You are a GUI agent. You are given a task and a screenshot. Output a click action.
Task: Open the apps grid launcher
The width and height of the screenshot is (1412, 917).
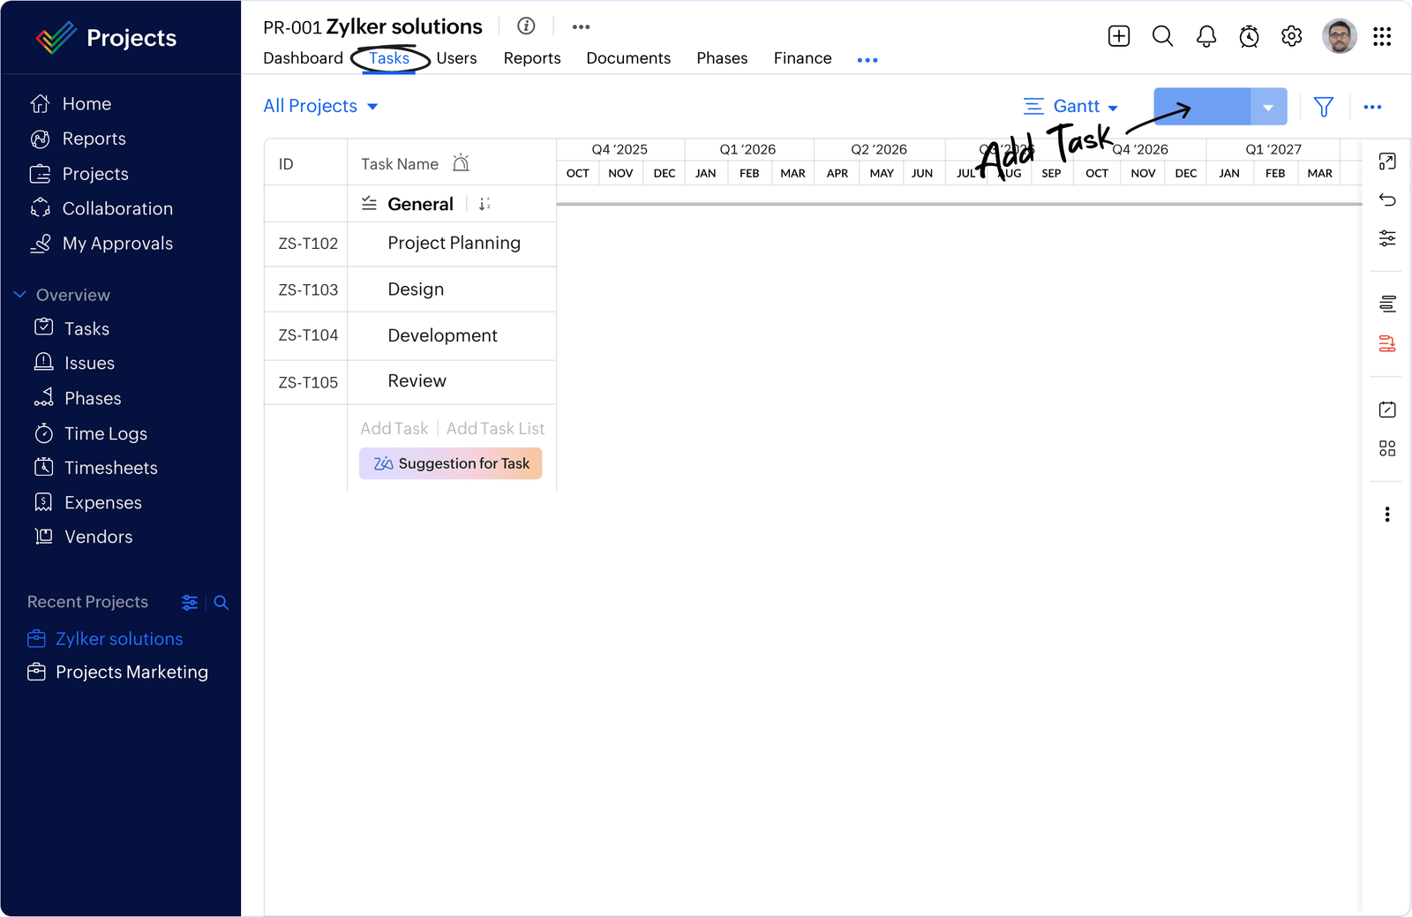click(1381, 36)
